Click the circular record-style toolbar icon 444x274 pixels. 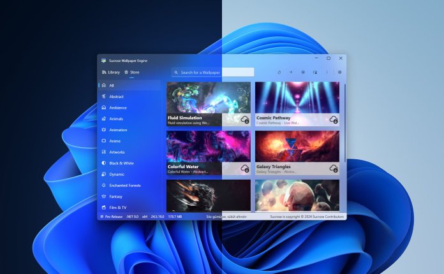click(303, 72)
